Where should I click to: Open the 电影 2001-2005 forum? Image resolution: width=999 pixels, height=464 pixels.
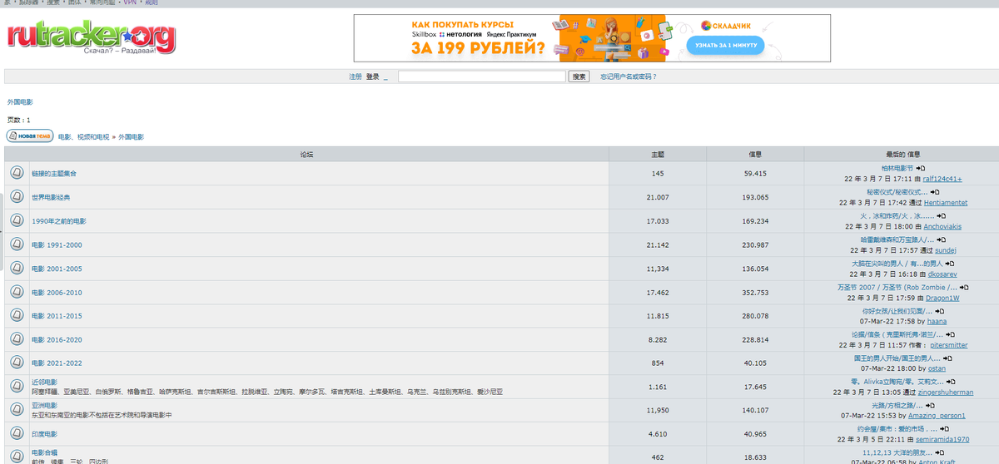pyautogui.click(x=57, y=269)
